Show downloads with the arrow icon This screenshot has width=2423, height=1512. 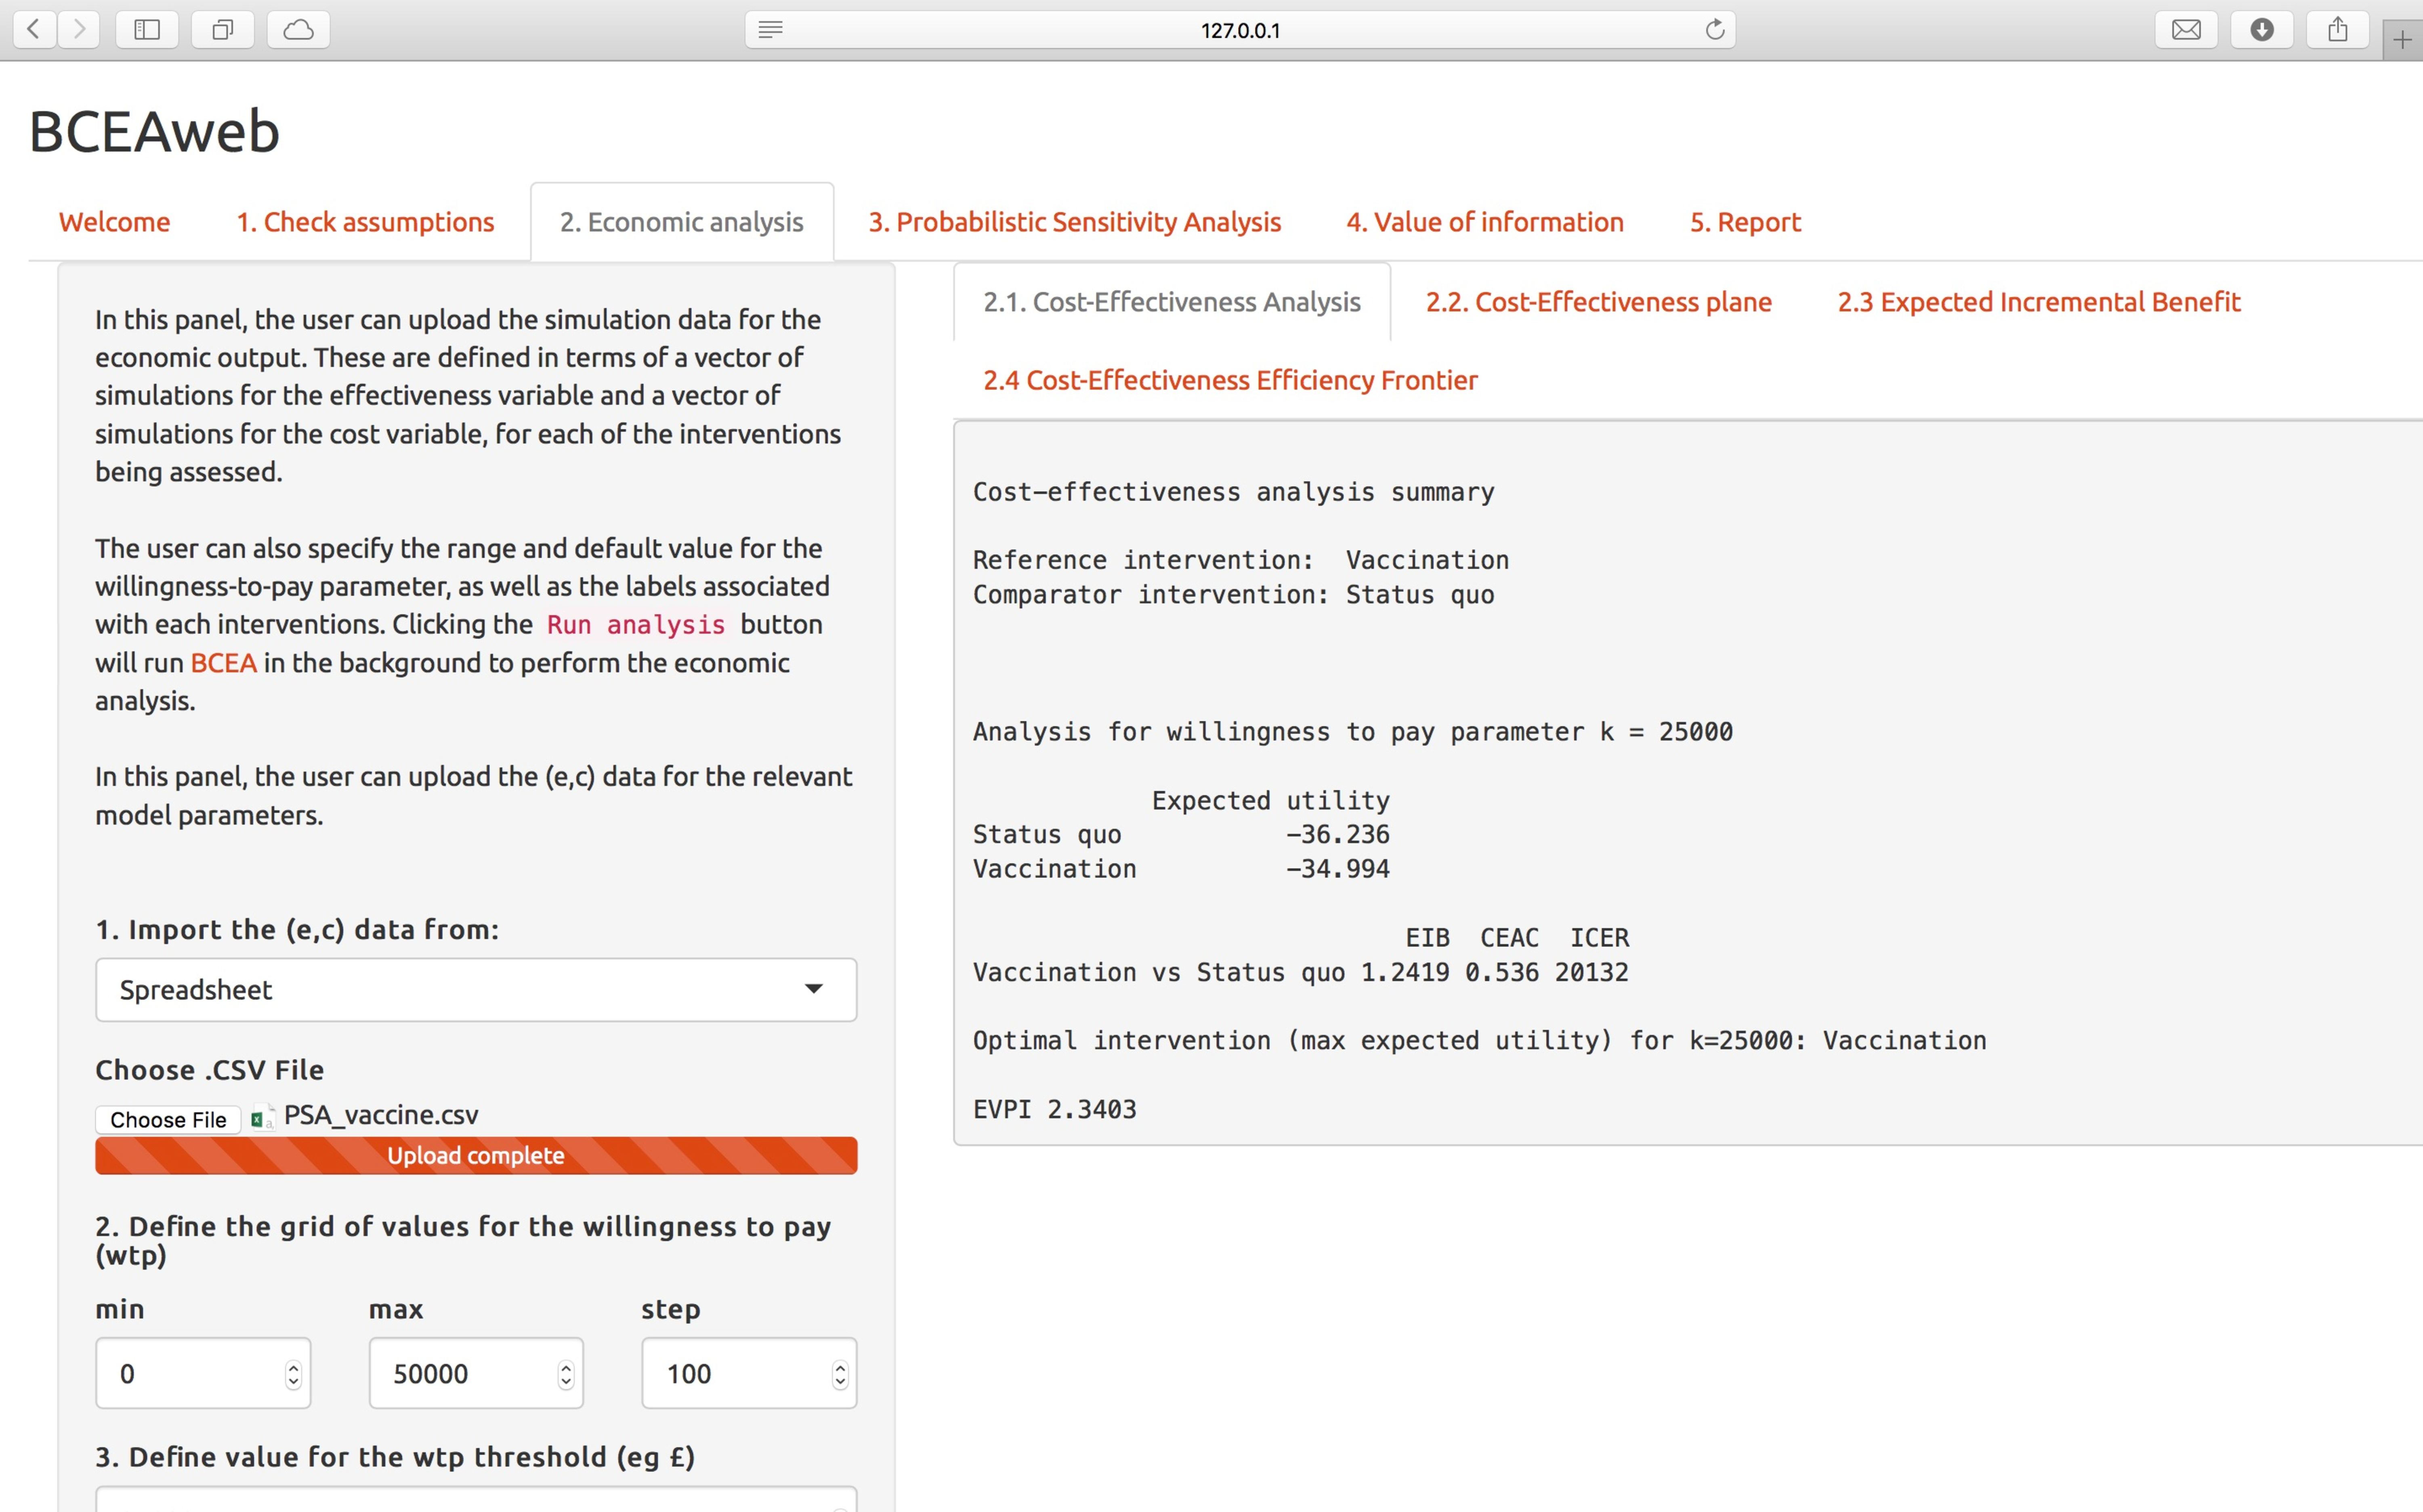click(2262, 29)
